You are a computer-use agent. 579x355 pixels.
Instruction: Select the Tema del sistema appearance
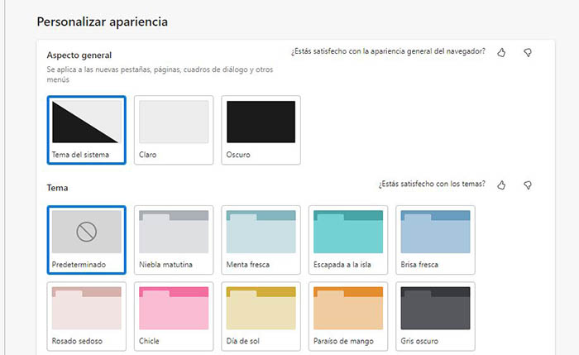click(86, 130)
